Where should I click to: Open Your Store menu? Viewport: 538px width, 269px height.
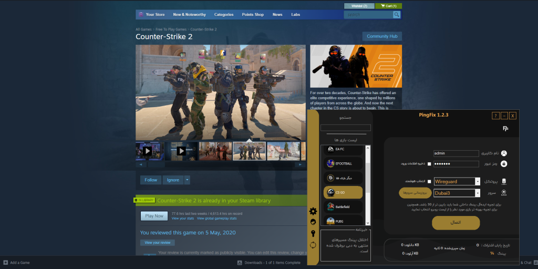click(155, 15)
